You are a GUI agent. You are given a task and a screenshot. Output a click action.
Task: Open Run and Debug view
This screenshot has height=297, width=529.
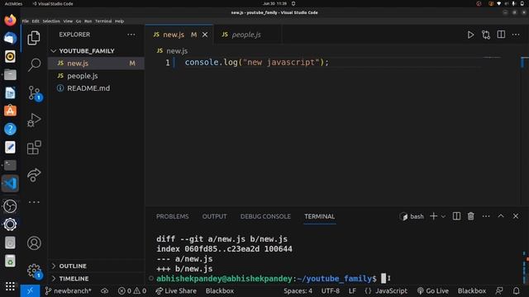pyautogui.click(x=34, y=120)
